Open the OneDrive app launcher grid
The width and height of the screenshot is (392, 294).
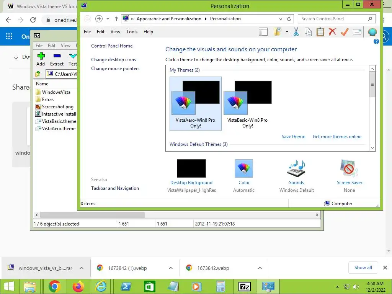(9, 36)
